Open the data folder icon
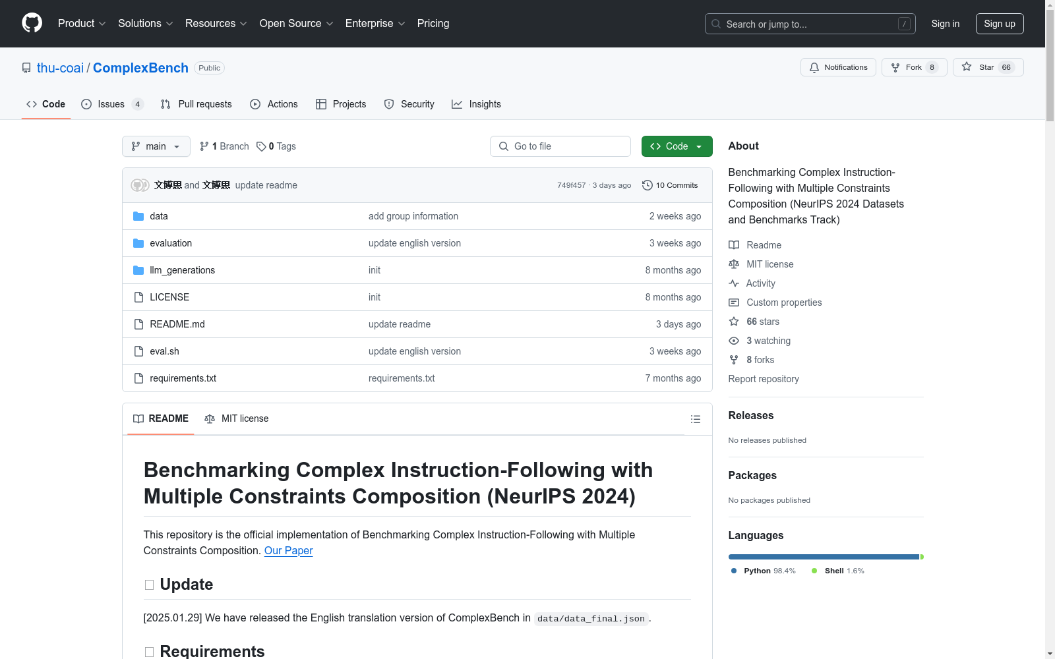 click(138, 216)
